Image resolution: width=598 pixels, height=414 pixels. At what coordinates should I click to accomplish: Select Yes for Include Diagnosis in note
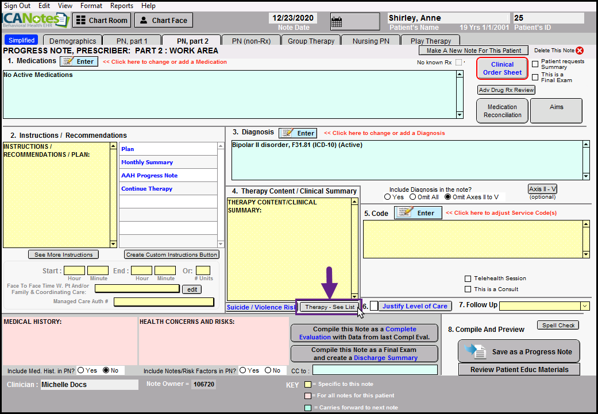click(x=387, y=197)
